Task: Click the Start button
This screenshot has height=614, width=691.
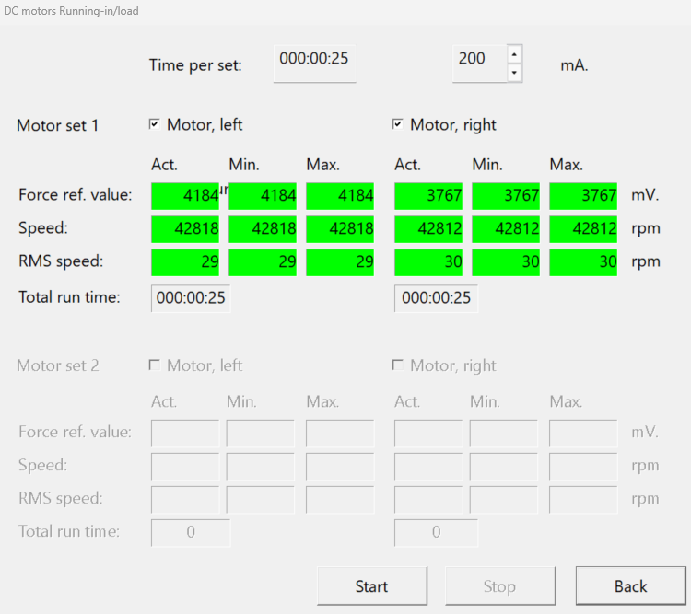Action: pyautogui.click(x=372, y=585)
